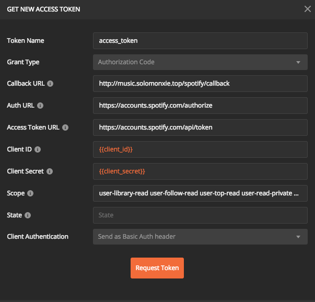Image resolution: width=315 pixels, height=302 pixels.
Task: Click the State label text
Action: [x=15, y=215]
